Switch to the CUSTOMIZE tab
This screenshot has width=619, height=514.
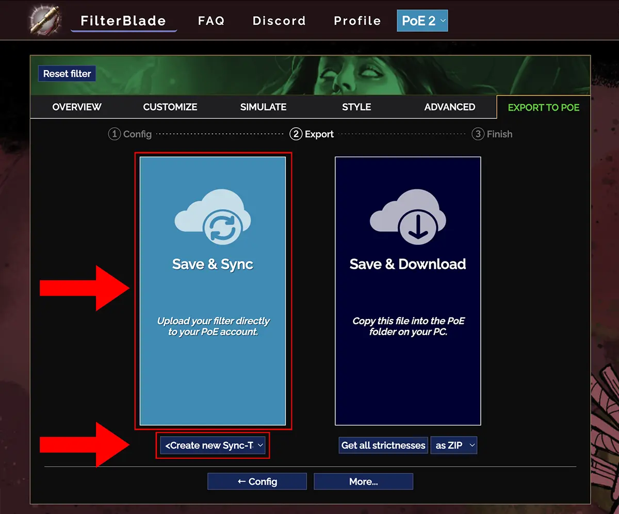(x=170, y=107)
